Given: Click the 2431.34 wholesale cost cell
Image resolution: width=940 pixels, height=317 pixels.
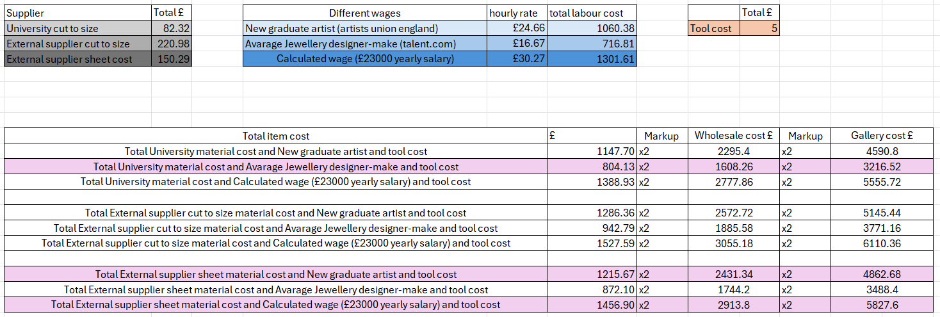Looking at the screenshot, I should [x=734, y=274].
